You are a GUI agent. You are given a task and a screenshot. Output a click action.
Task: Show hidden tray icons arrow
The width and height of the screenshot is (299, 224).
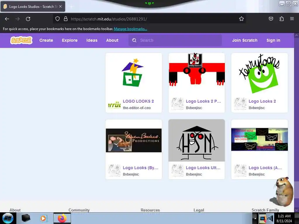[x=255, y=218]
